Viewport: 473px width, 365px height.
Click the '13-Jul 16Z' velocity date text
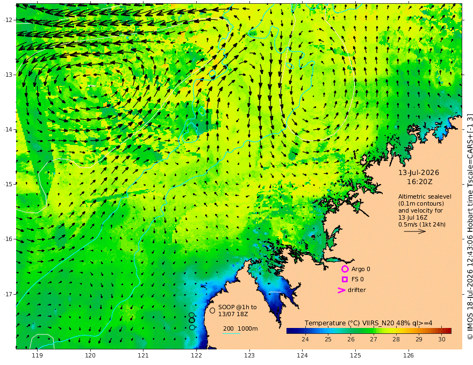pyautogui.click(x=413, y=217)
